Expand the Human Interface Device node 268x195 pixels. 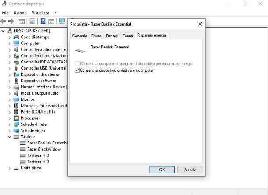tap(10, 87)
